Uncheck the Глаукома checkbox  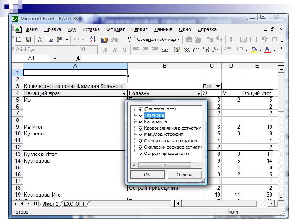point(141,116)
